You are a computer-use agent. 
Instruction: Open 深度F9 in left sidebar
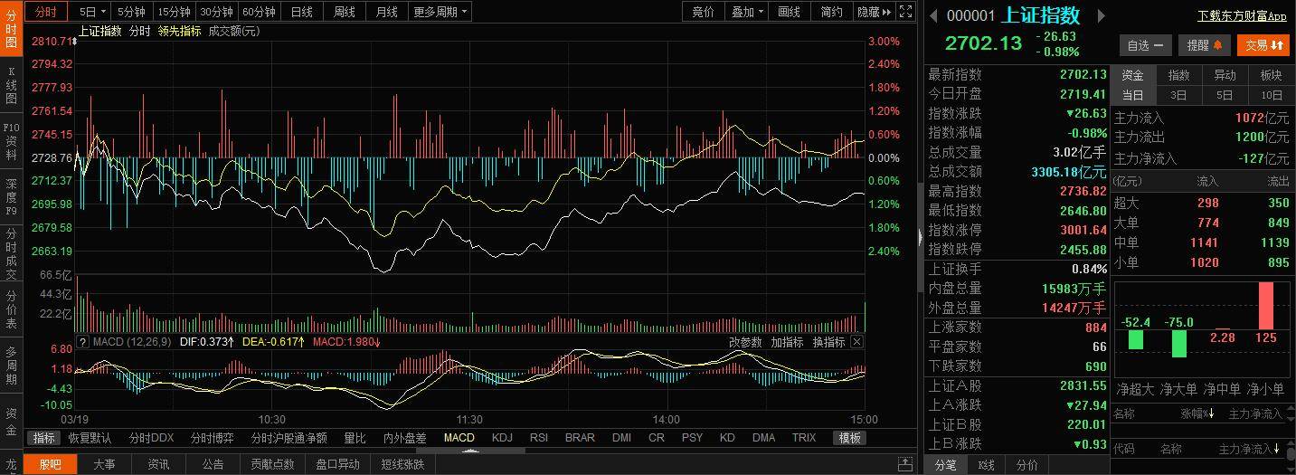12,196
